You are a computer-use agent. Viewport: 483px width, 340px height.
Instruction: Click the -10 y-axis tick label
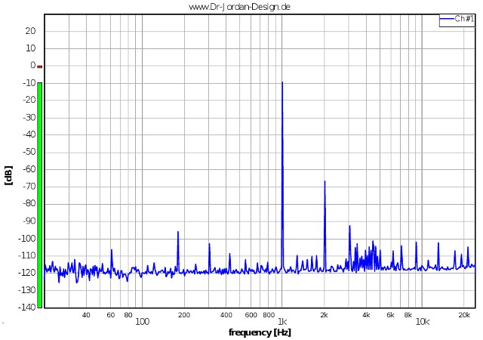29,82
